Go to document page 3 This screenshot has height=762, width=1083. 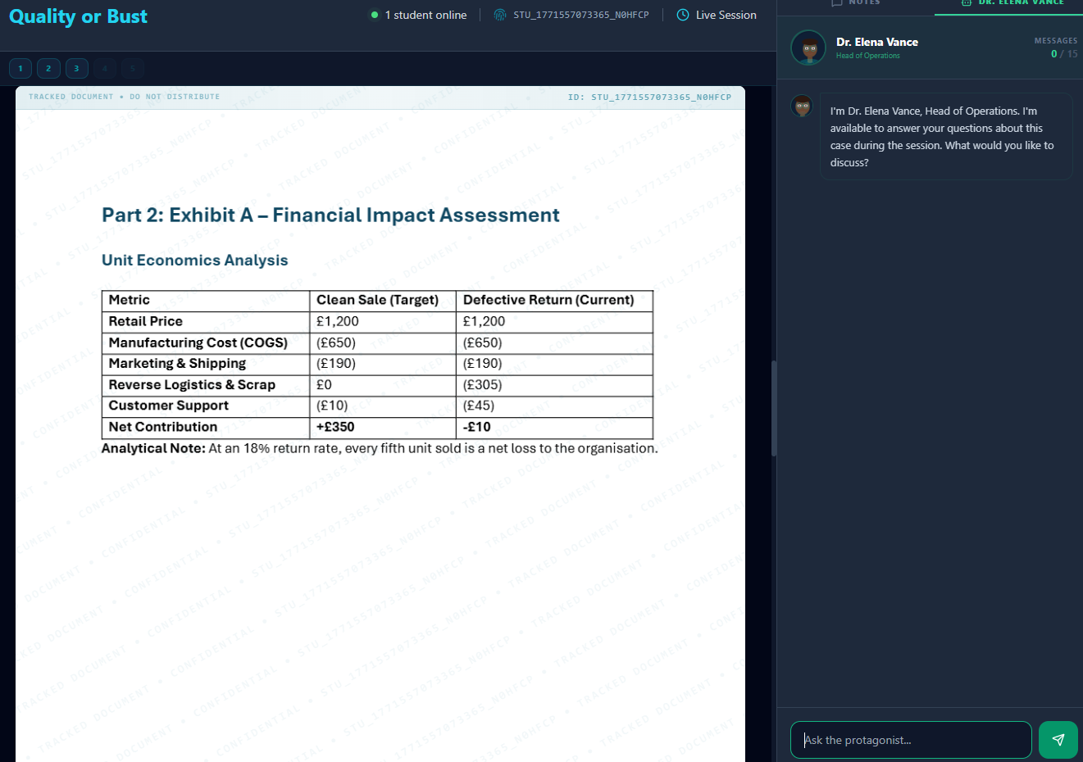click(x=76, y=69)
